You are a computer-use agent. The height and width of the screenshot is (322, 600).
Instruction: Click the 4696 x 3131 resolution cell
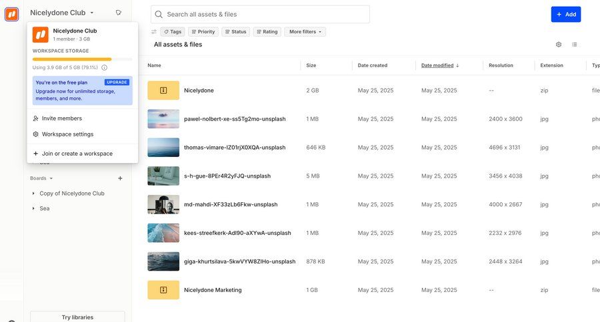pyautogui.click(x=505, y=148)
